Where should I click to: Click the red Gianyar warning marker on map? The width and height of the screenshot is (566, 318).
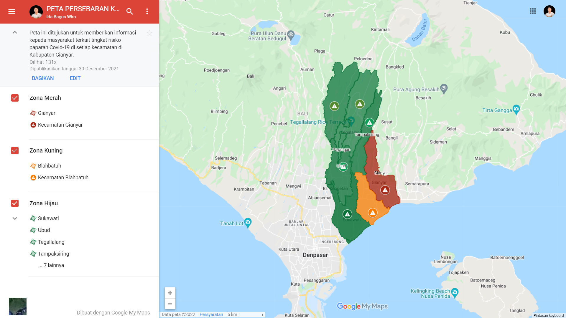(385, 190)
